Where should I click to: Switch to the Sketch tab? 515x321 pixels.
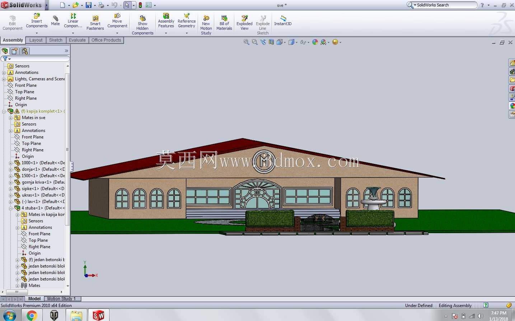click(x=56, y=40)
